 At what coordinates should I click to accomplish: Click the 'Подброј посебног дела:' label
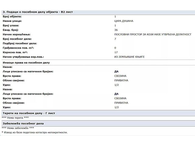coord(19,43)
